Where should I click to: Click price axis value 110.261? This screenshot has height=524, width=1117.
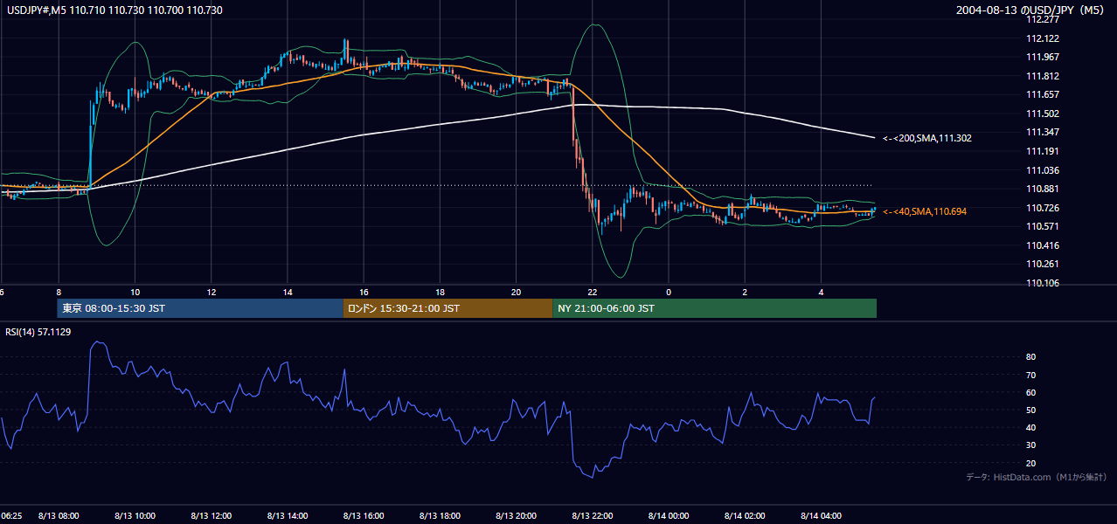[1044, 264]
